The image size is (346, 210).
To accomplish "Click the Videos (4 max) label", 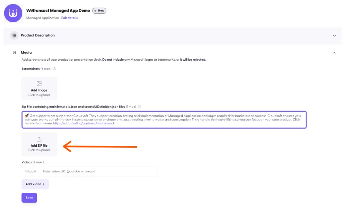I will tap(33, 162).
